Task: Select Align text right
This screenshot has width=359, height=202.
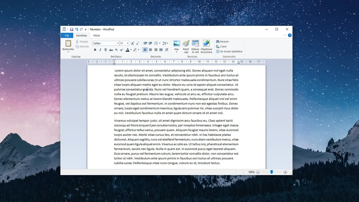Action: pos(156,50)
